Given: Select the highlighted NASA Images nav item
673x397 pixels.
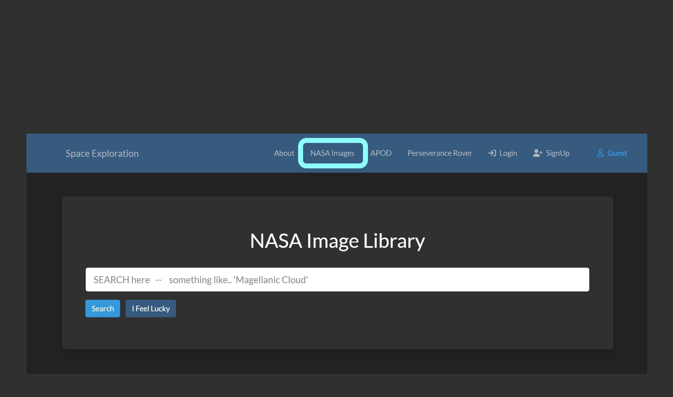Looking at the screenshot, I should (332, 153).
